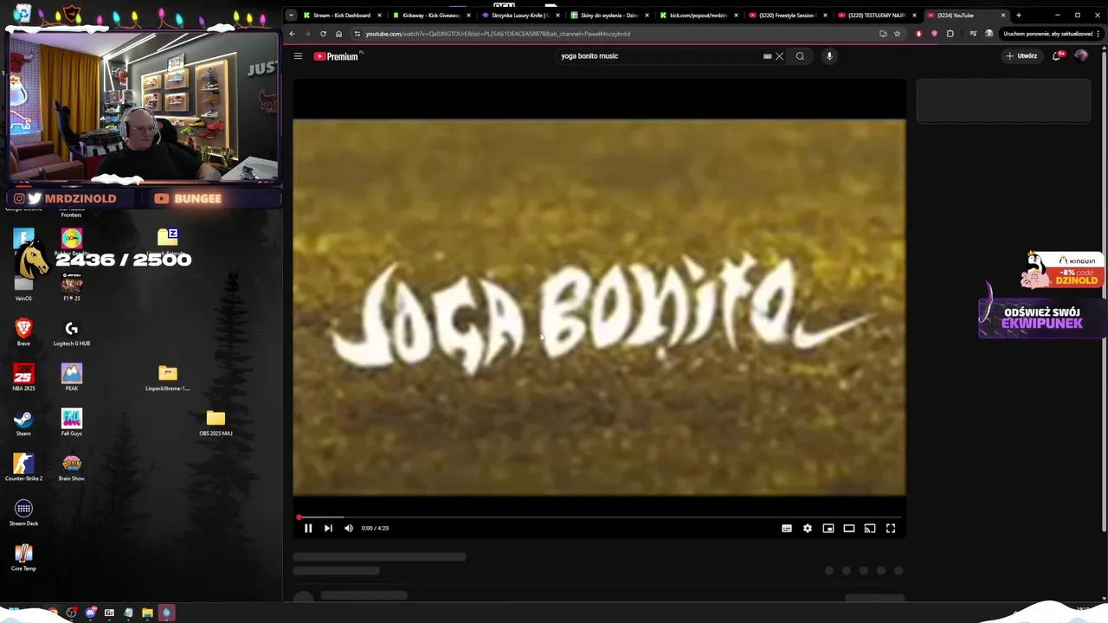Screen dimensions: 1108x623
Task: Open Logitech G HUB desktop shortcut
Action: [x=72, y=331]
